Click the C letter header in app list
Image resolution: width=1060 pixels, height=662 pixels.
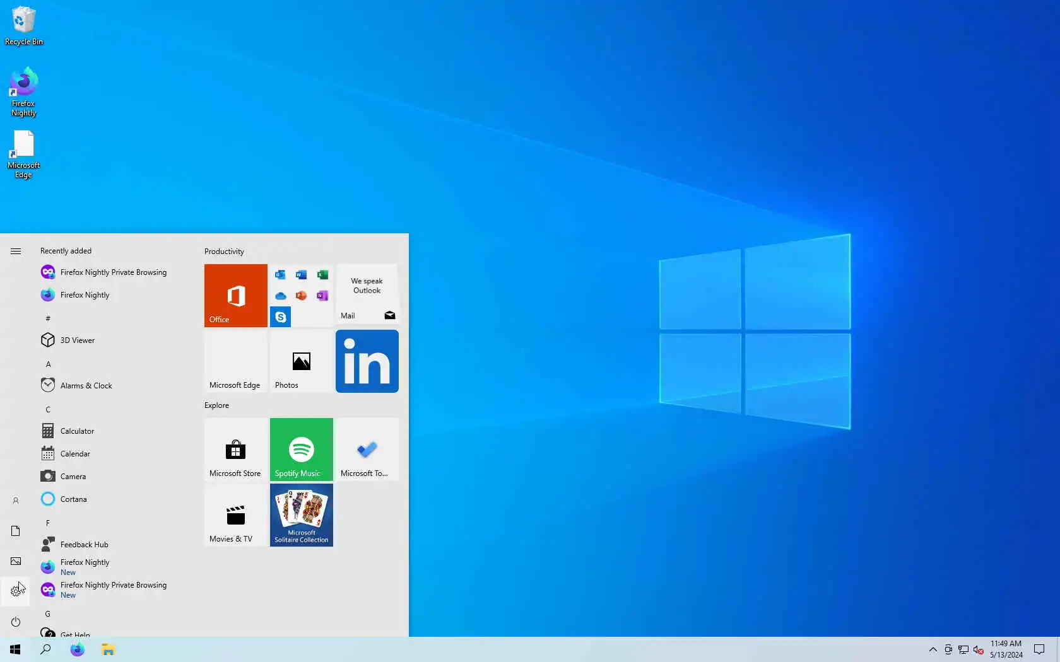[48, 409]
